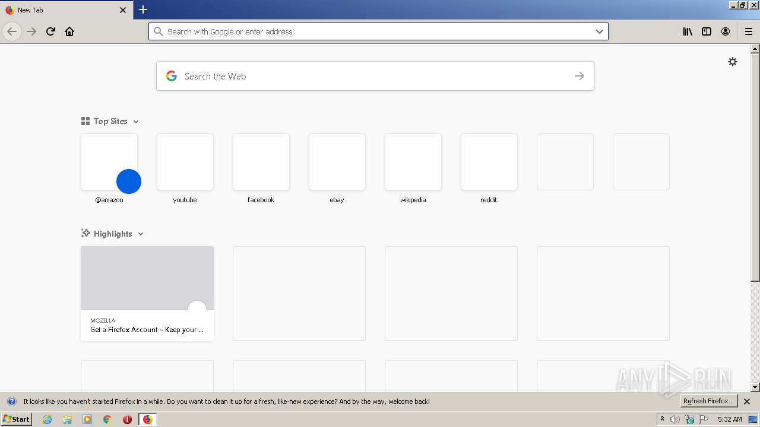760x427 pixels.
Task: Click the forward navigation arrow
Action: coord(31,31)
